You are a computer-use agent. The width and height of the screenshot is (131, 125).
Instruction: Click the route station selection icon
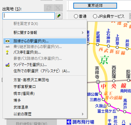click(x=7, y=41)
